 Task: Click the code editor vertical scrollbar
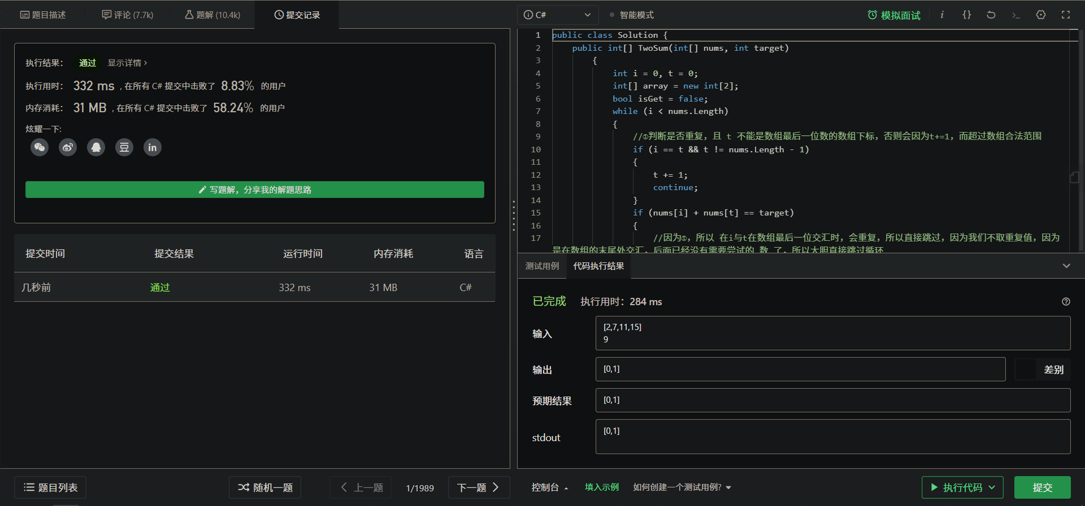1081,140
